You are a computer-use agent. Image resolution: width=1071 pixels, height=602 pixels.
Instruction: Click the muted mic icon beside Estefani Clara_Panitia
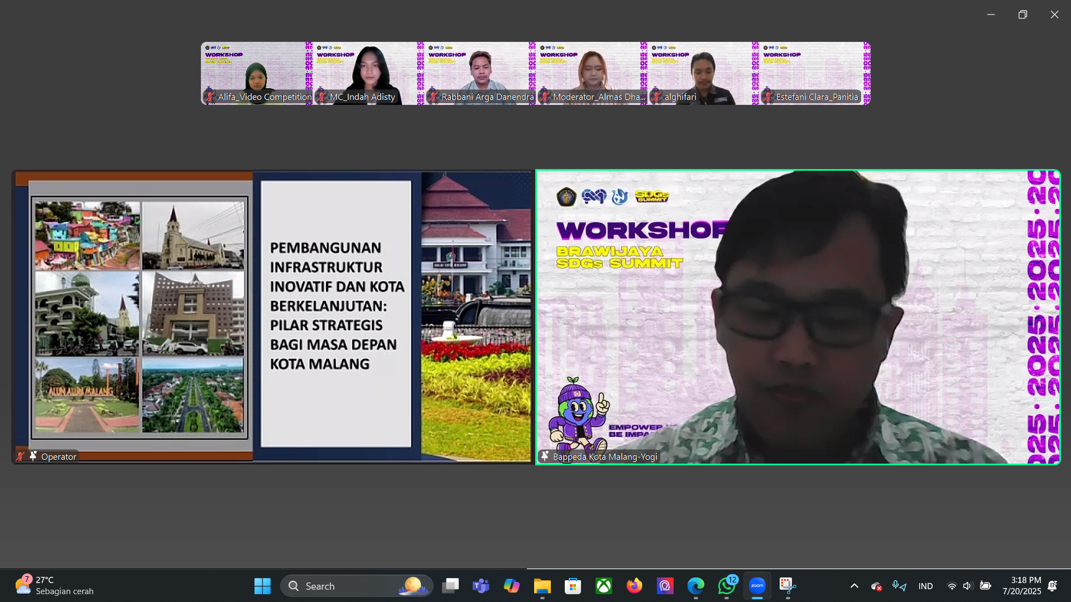tap(768, 97)
